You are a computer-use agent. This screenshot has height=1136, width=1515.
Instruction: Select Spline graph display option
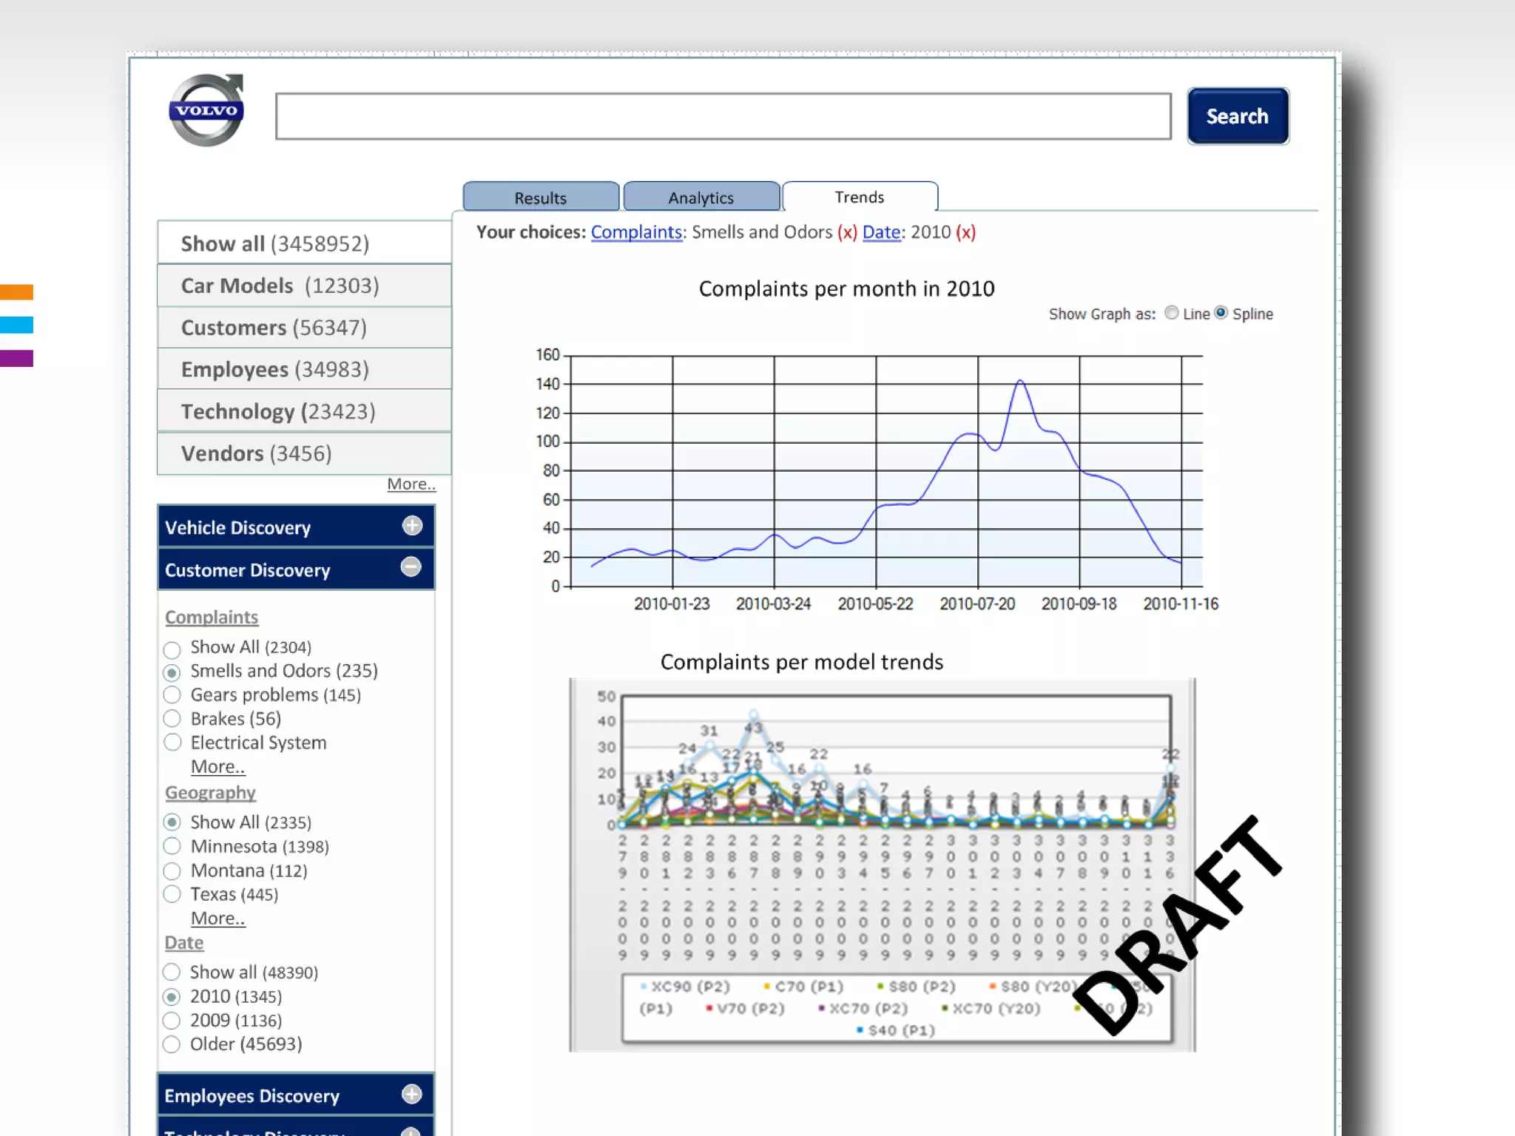coord(1221,313)
